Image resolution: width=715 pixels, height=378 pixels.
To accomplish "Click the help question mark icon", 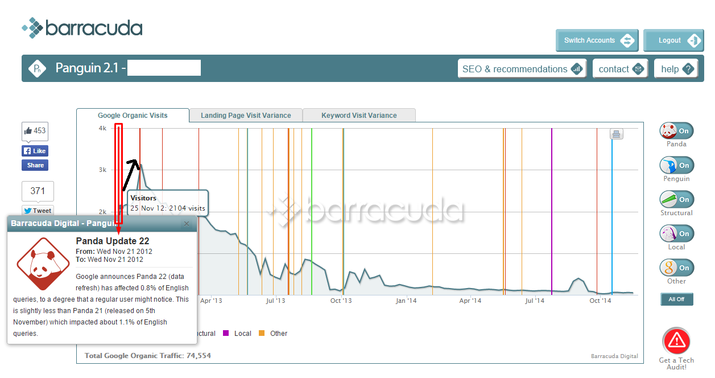I will point(688,69).
